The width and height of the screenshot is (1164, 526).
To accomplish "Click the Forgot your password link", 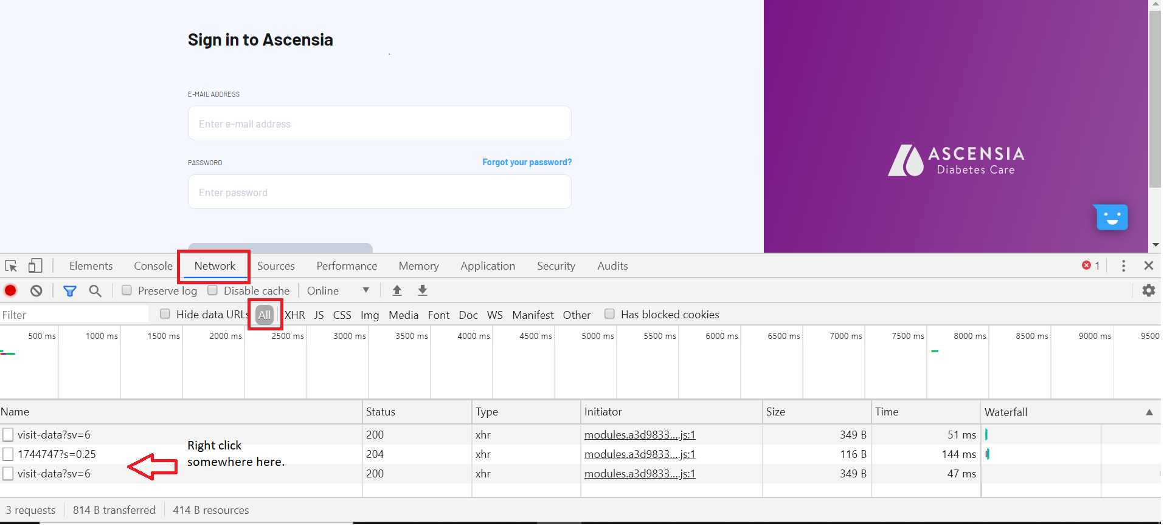I will tap(527, 162).
